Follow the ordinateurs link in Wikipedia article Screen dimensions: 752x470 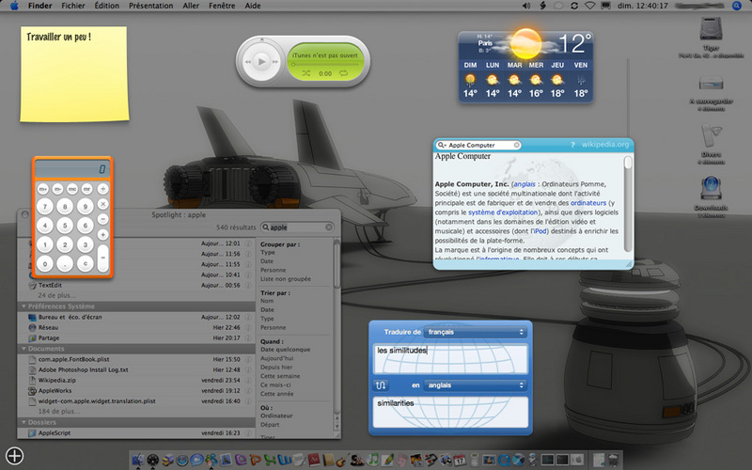[x=588, y=203]
